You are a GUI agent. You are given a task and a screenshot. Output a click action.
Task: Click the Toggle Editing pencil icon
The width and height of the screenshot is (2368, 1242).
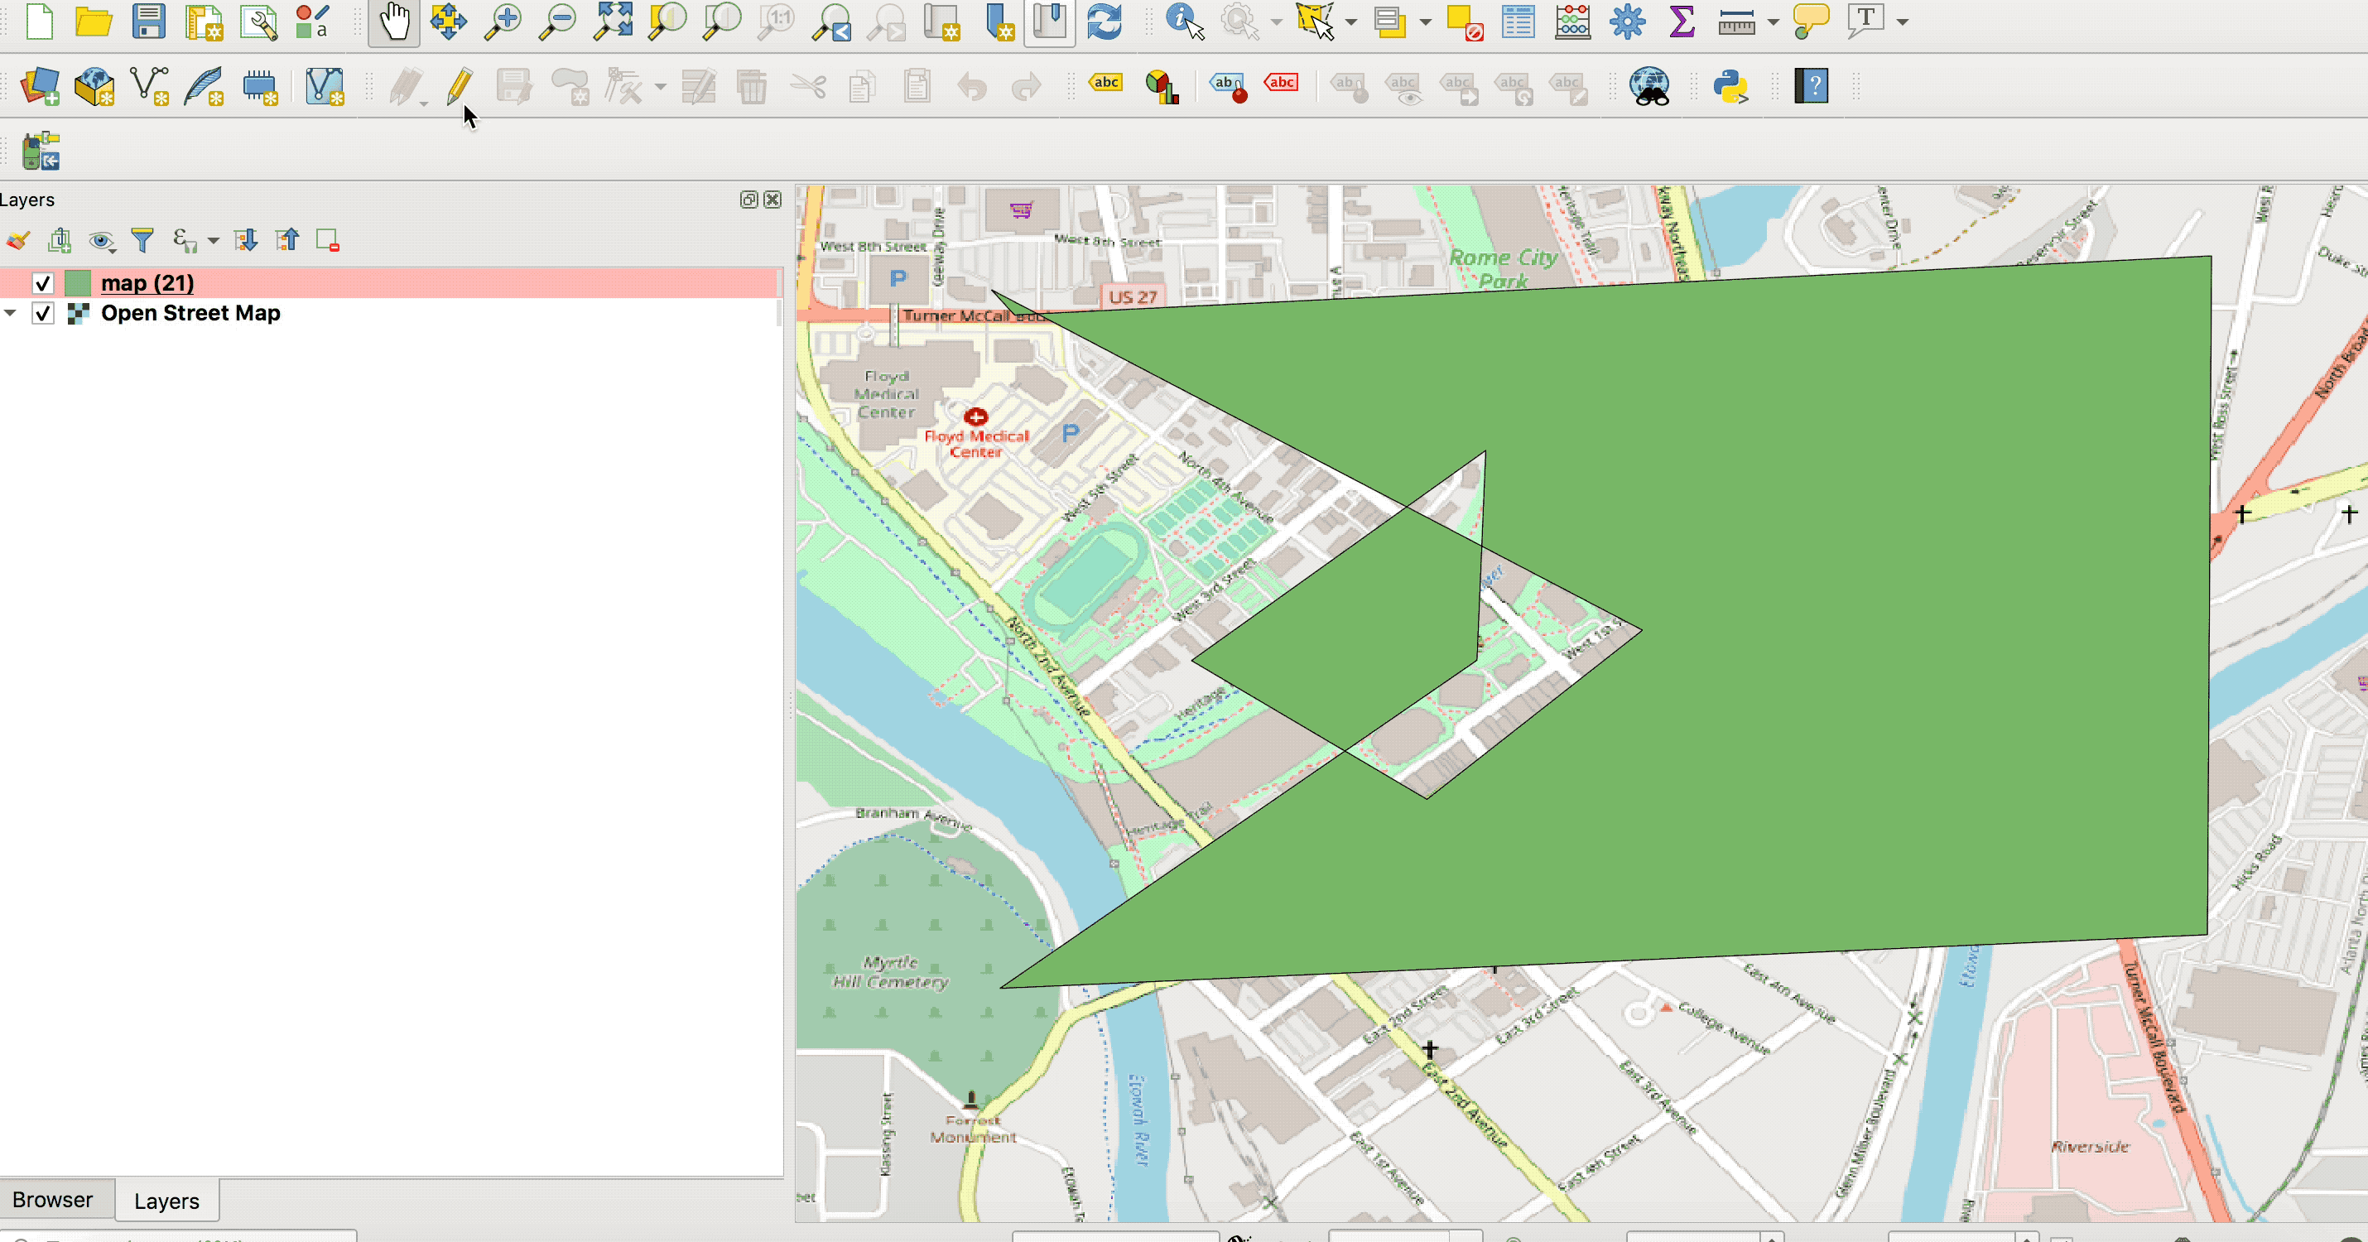(x=459, y=87)
